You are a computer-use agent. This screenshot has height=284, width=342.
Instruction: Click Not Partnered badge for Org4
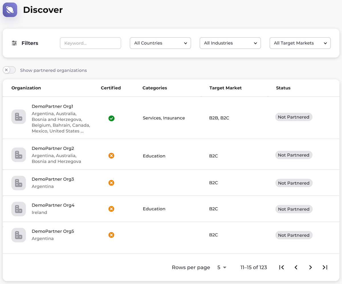(294, 209)
